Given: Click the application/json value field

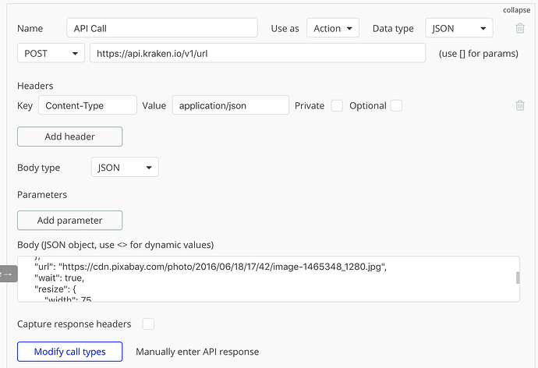Looking at the screenshot, I should (x=231, y=105).
